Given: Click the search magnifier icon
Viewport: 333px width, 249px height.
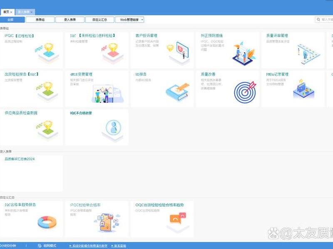Looking at the screenshot, I should [318, 20].
